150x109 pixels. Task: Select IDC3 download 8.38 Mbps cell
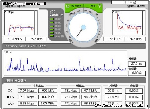coord(27,104)
